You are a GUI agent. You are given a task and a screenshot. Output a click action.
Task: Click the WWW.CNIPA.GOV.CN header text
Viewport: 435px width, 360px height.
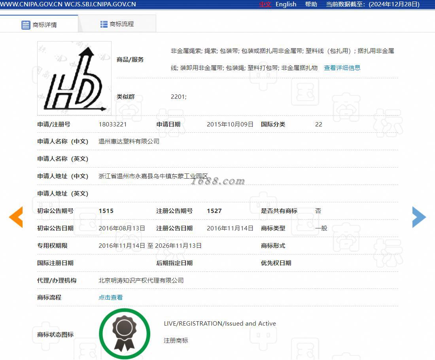pyautogui.click(x=31, y=4)
